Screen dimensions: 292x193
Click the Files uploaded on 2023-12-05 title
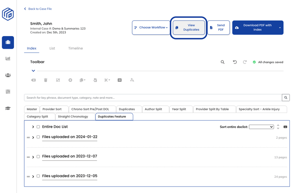[x=70, y=176]
